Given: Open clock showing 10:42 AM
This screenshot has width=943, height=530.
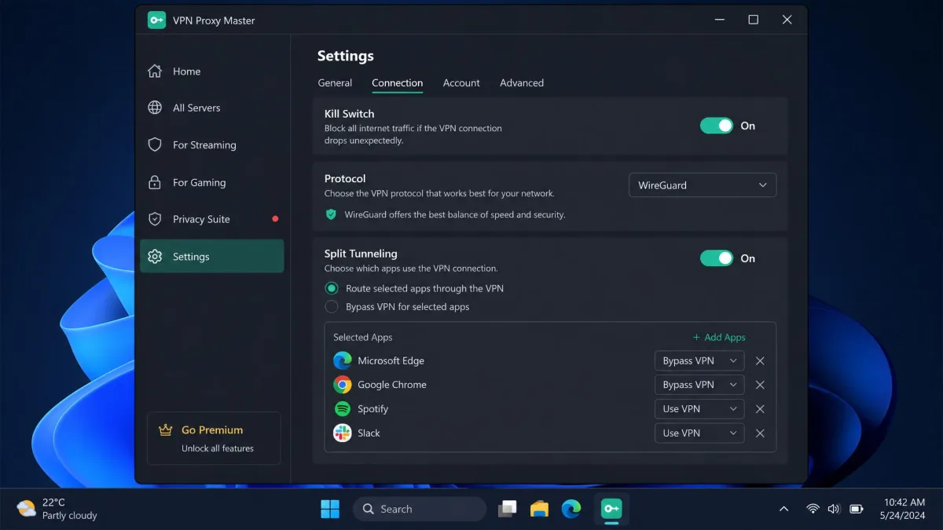Looking at the screenshot, I should coord(904,509).
